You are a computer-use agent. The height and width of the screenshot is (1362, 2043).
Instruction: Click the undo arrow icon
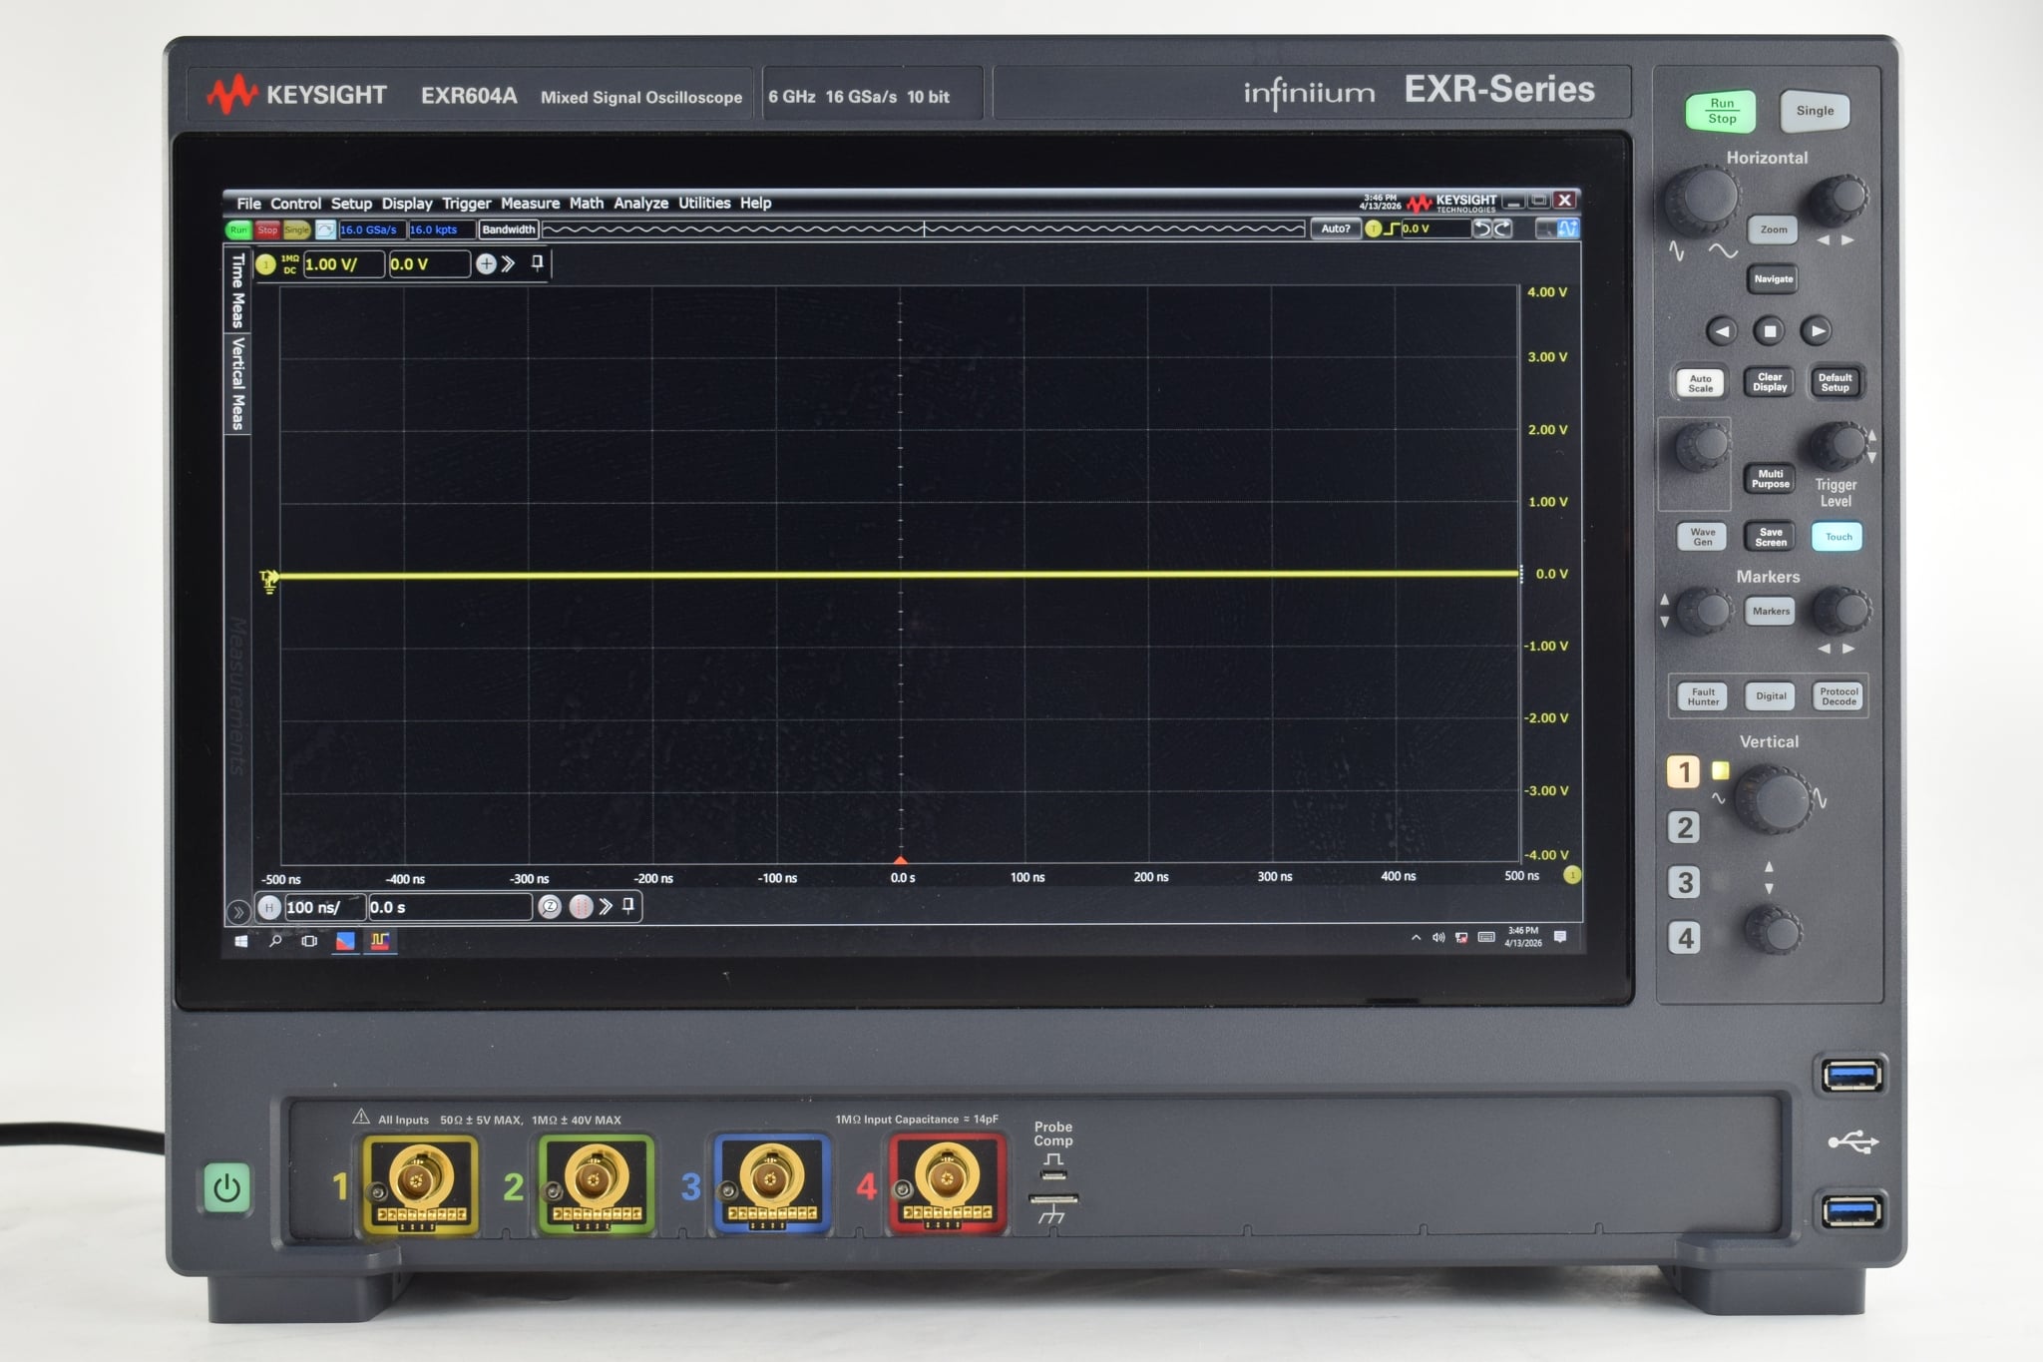pos(1481,228)
